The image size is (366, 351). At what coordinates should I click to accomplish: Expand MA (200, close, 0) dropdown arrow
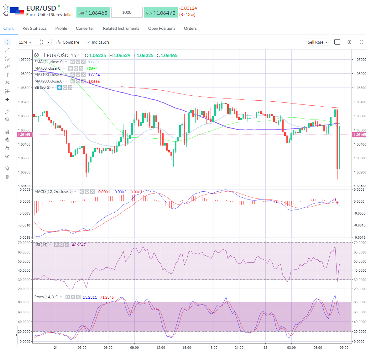(x=66, y=81)
